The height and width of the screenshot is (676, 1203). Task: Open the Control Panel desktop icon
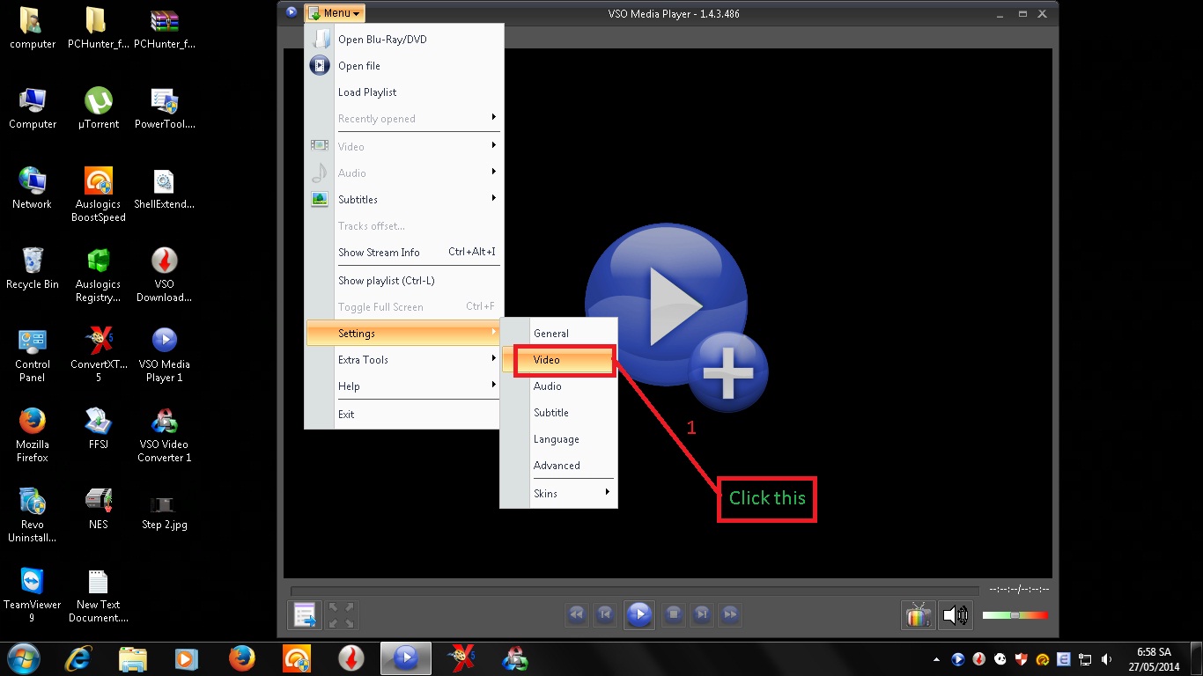33,354
